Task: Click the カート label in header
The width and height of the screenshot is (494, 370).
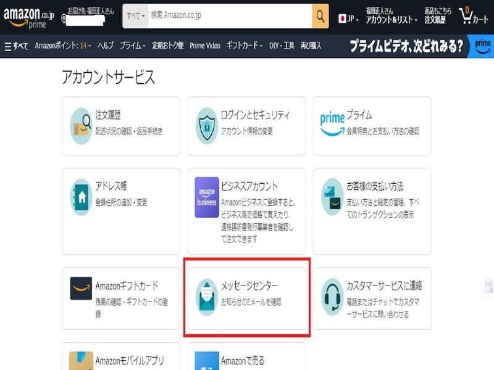Action: tap(480, 20)
